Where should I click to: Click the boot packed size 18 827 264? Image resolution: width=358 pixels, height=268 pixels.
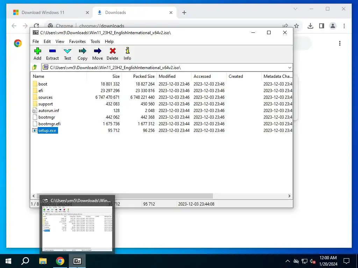(x=145, y=84)
